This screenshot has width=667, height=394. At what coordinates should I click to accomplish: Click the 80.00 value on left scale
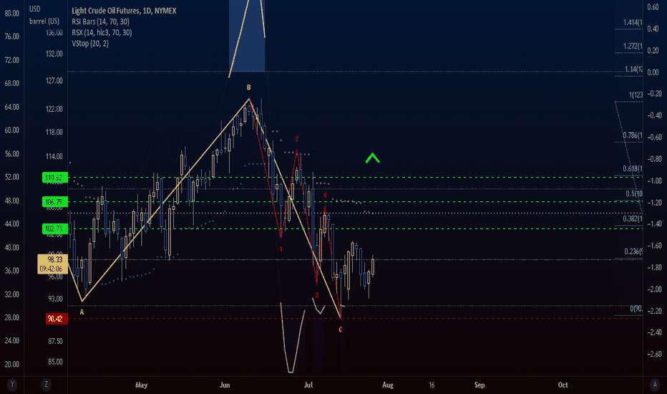[x=11, y=13]
